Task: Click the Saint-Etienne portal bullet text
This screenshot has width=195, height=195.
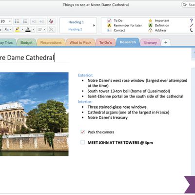Action: (136, 97)
